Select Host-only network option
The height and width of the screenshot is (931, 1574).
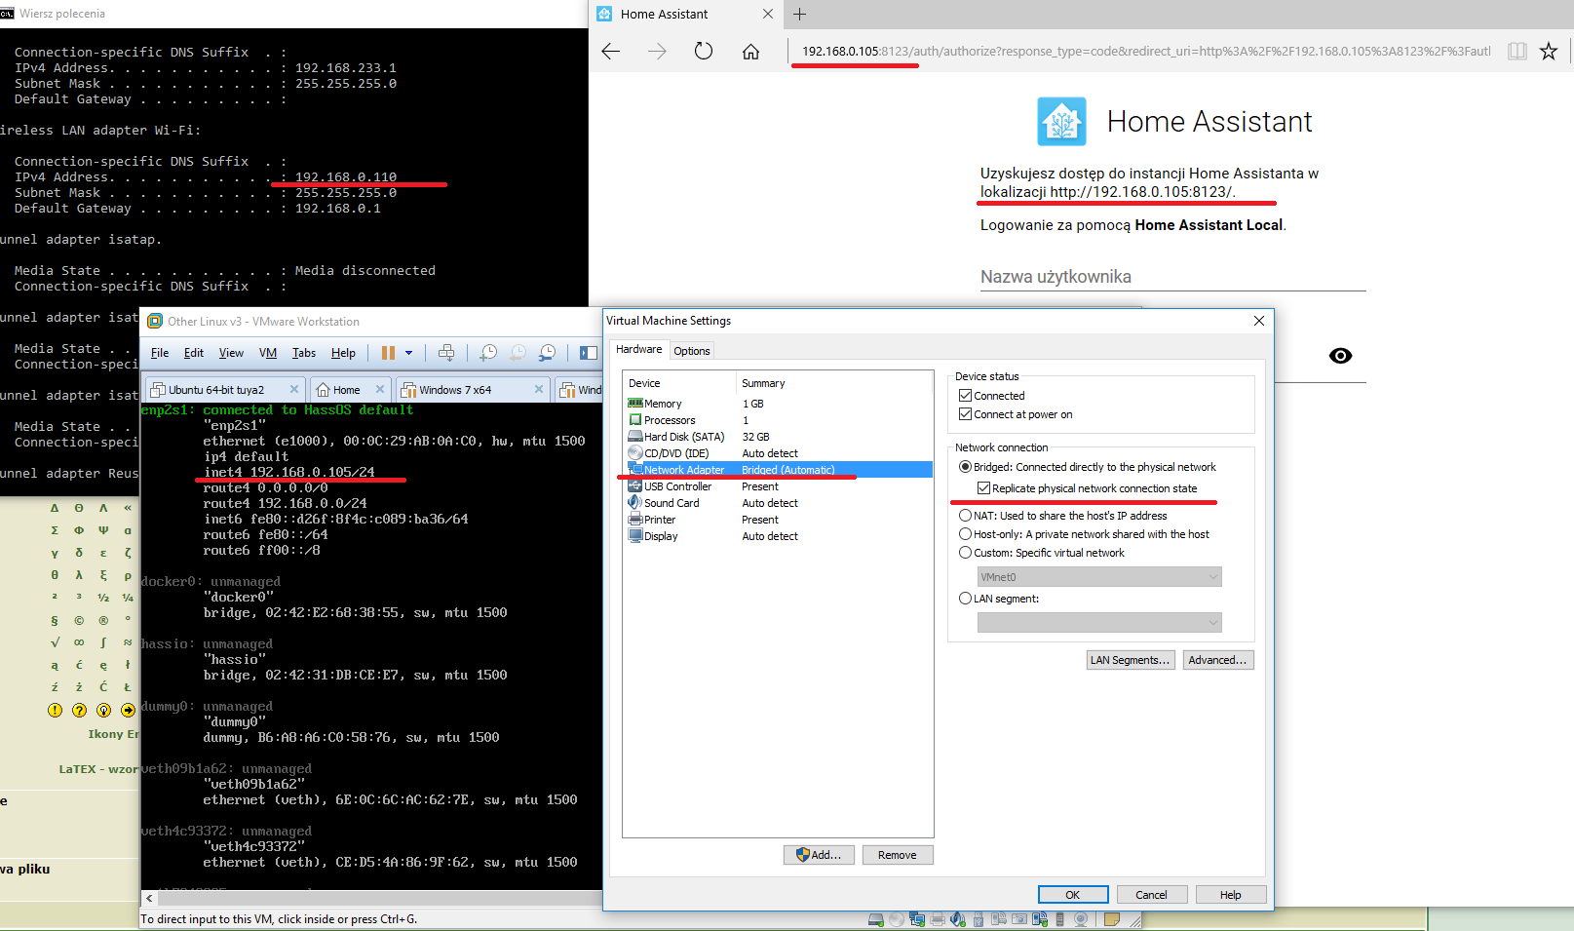965,534
